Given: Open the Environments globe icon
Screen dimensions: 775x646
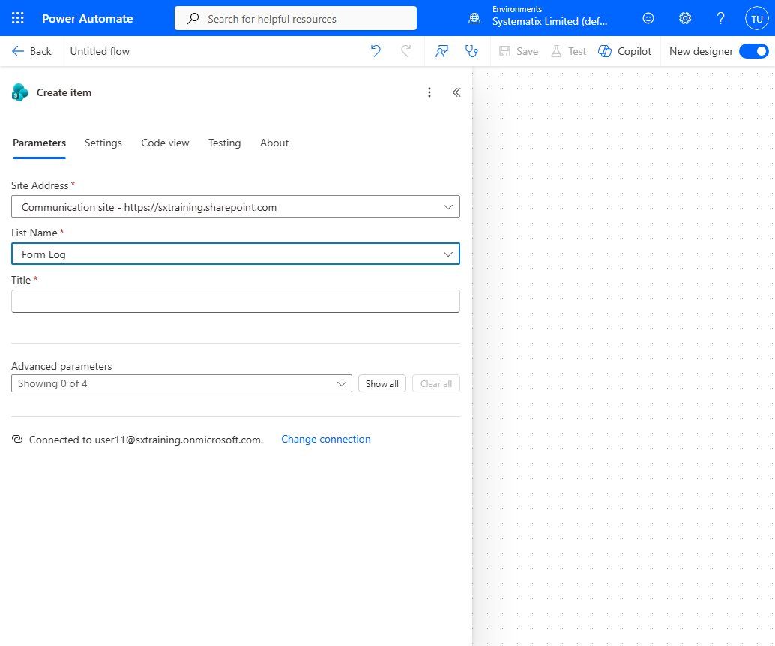Looking at the screenshot, I should pyautogui.click(x=474, y=18).
